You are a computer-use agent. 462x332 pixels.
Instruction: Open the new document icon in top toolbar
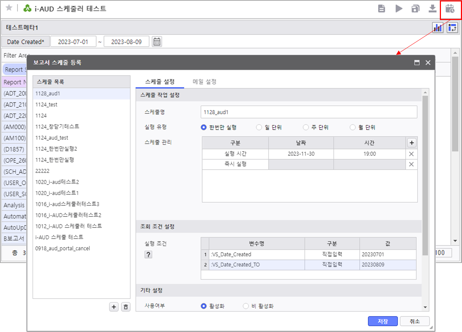click(x=381, y=9)
